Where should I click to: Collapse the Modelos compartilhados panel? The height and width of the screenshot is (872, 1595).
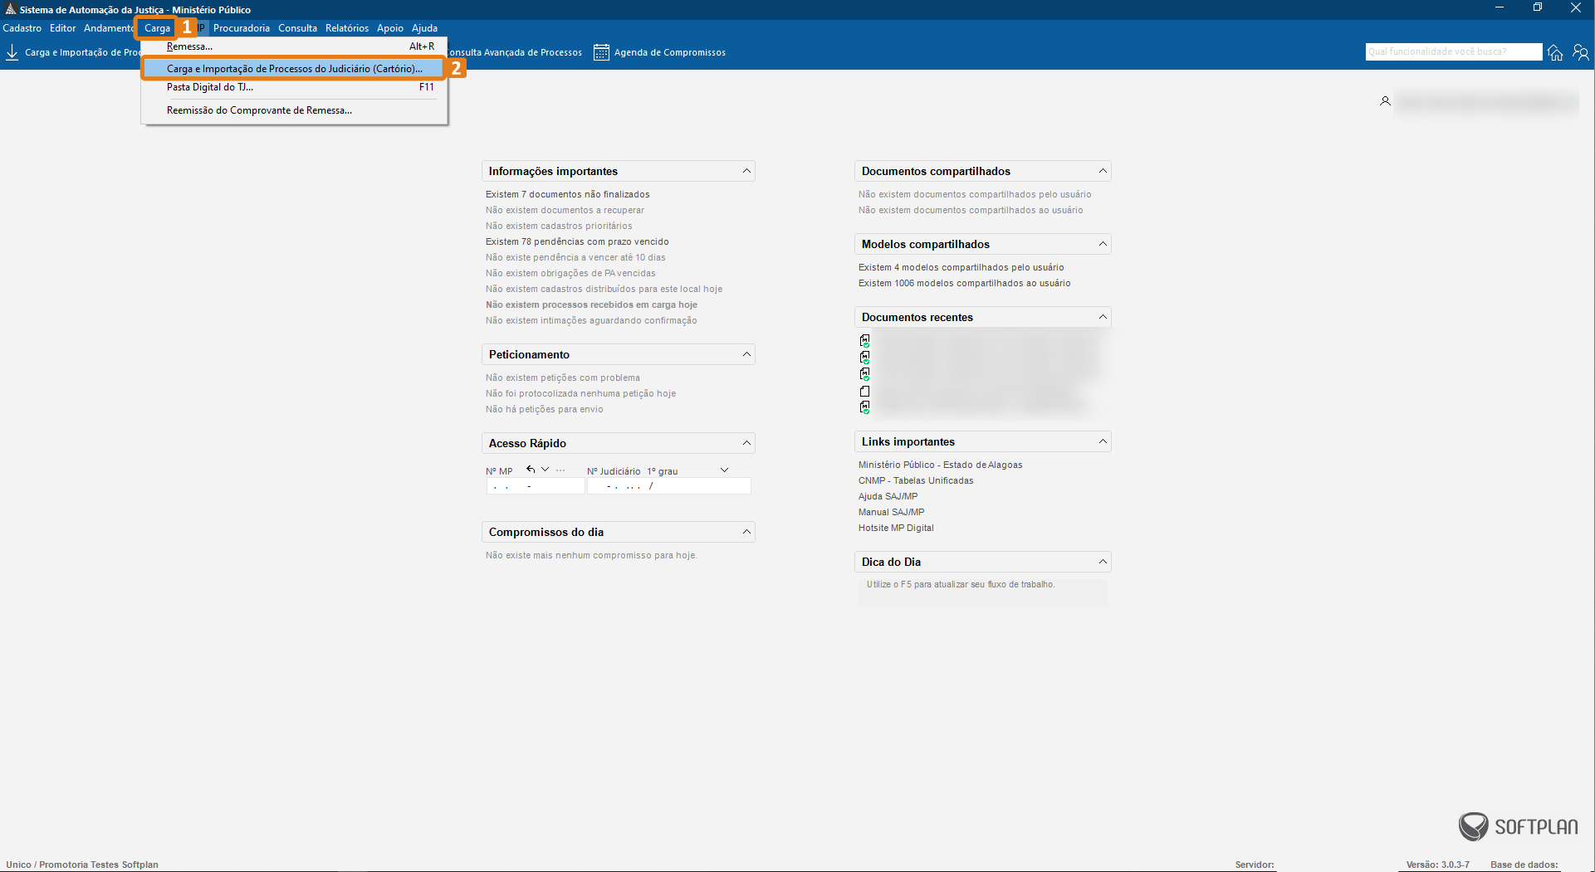pos(1103,244)
